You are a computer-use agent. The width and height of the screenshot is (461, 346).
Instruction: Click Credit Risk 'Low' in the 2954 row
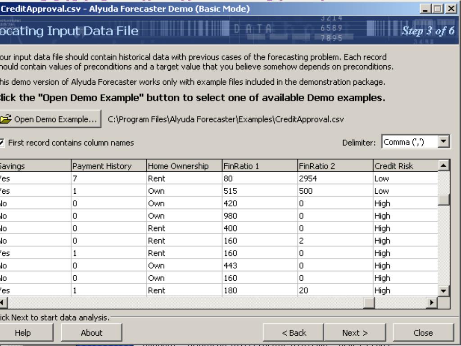pyautogui.click(x=406, y=178)
